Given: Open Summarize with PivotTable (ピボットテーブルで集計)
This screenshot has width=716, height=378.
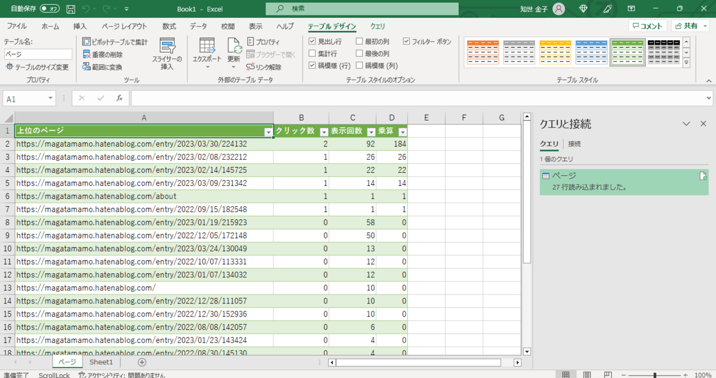Looking at the screenshot, I should pos(115,42).
